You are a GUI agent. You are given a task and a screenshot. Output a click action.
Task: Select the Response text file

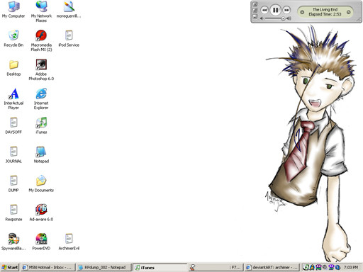pyautogui.click(x=13, y=212)
